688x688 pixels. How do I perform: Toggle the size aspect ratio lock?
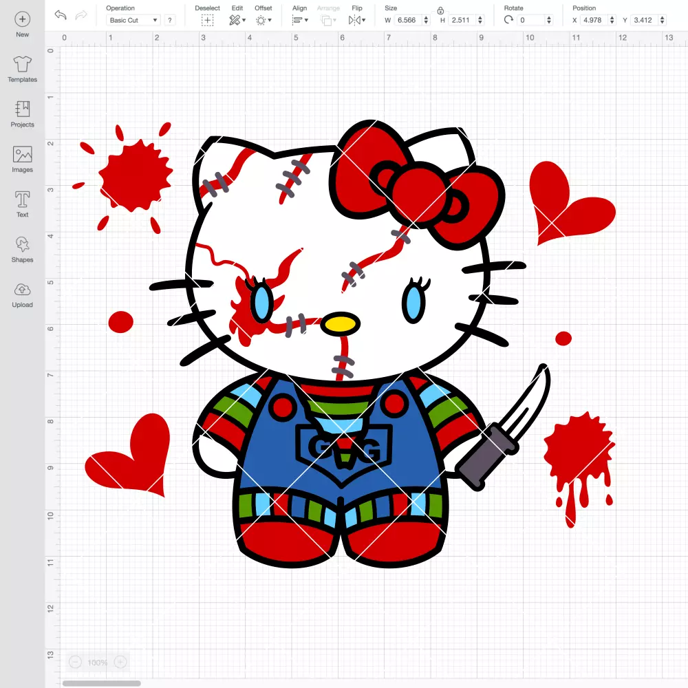(440, 10)
